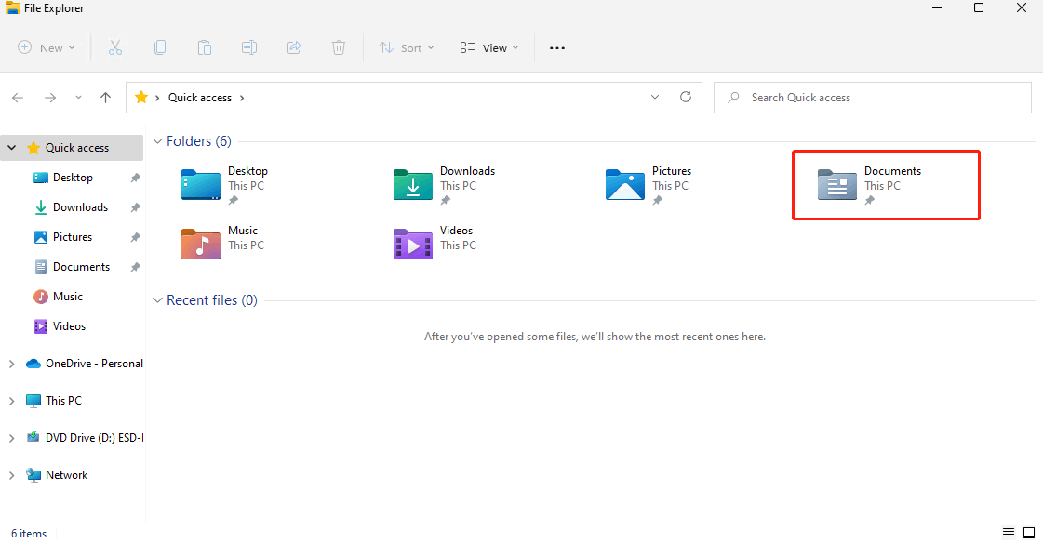Expand DVD Drive (D:) tree node
The image size is (1043, 544).
click(12, 438)
